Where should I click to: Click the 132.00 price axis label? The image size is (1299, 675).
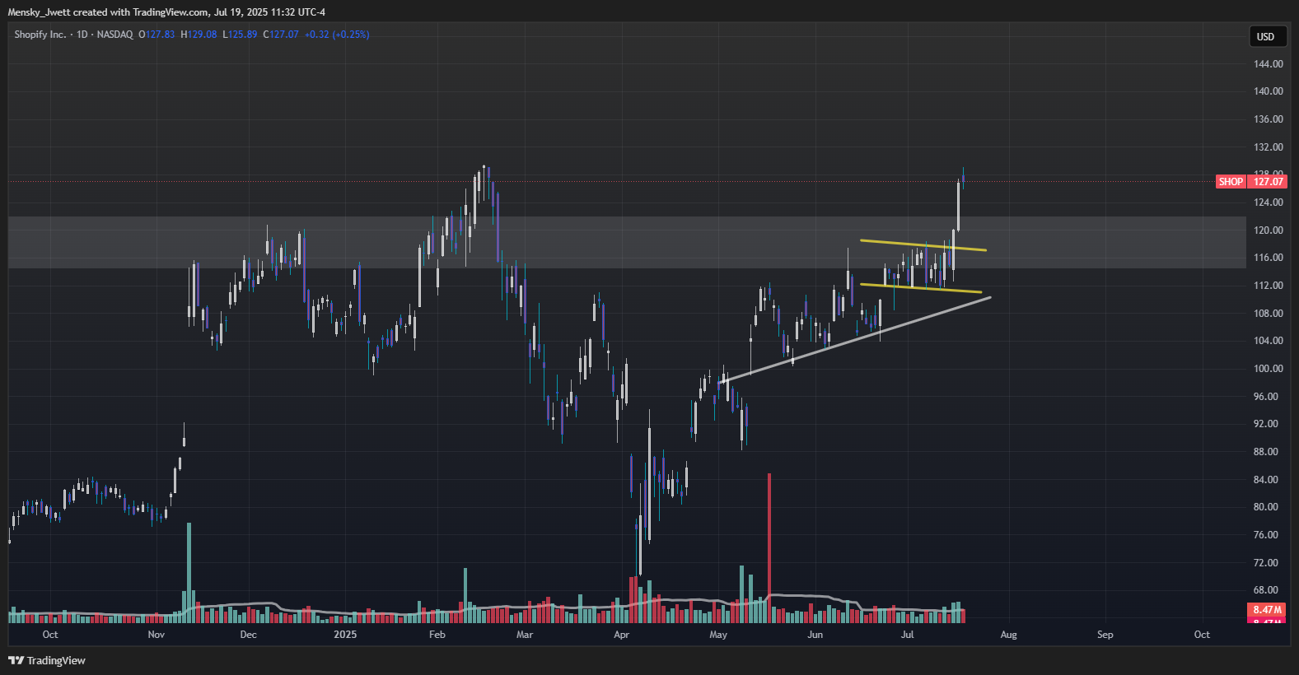(1268, 147)
